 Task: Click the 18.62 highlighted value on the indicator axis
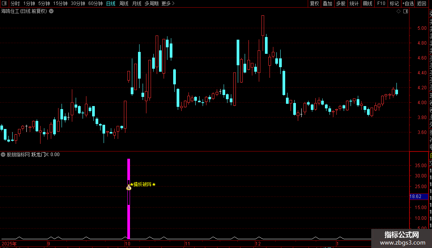click(419, 196)
